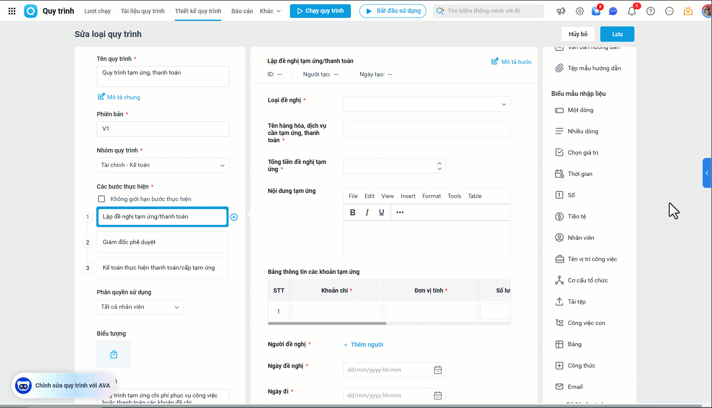The image size is (712, 408).
Task: Expand the Khác menu
Action: (x=270, y=11)
